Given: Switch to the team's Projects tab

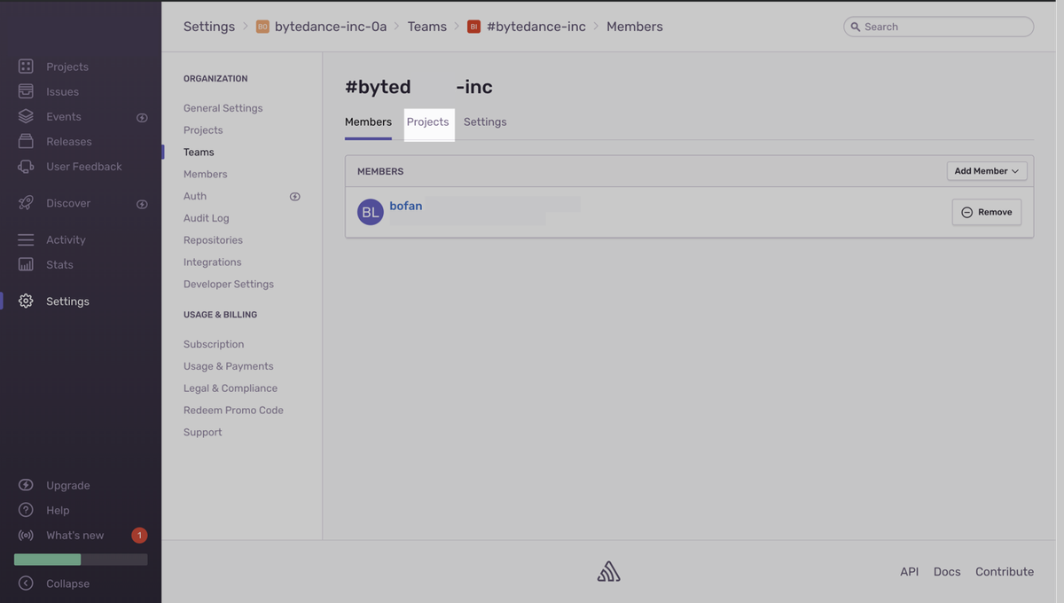Looking at the screenshot, I should tap(427, 121).
